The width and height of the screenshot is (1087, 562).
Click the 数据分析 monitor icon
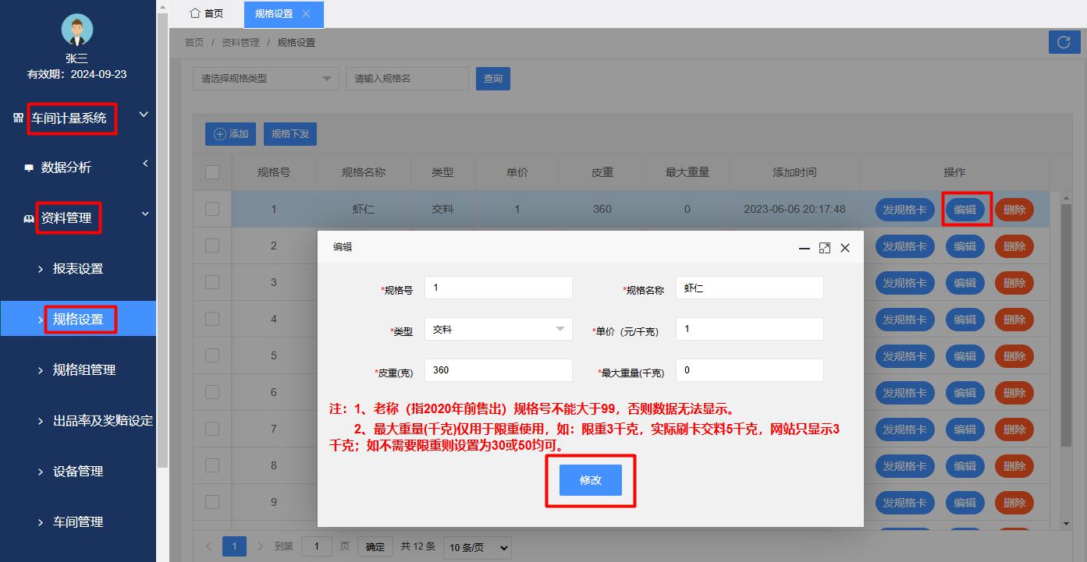tap(29, 168)
